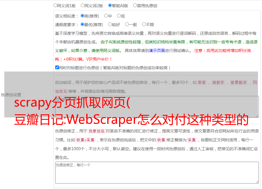Click the red VIP用户半价 notice text
The height and width of the screenshot is (189, 262).
[x=99, y=59]
